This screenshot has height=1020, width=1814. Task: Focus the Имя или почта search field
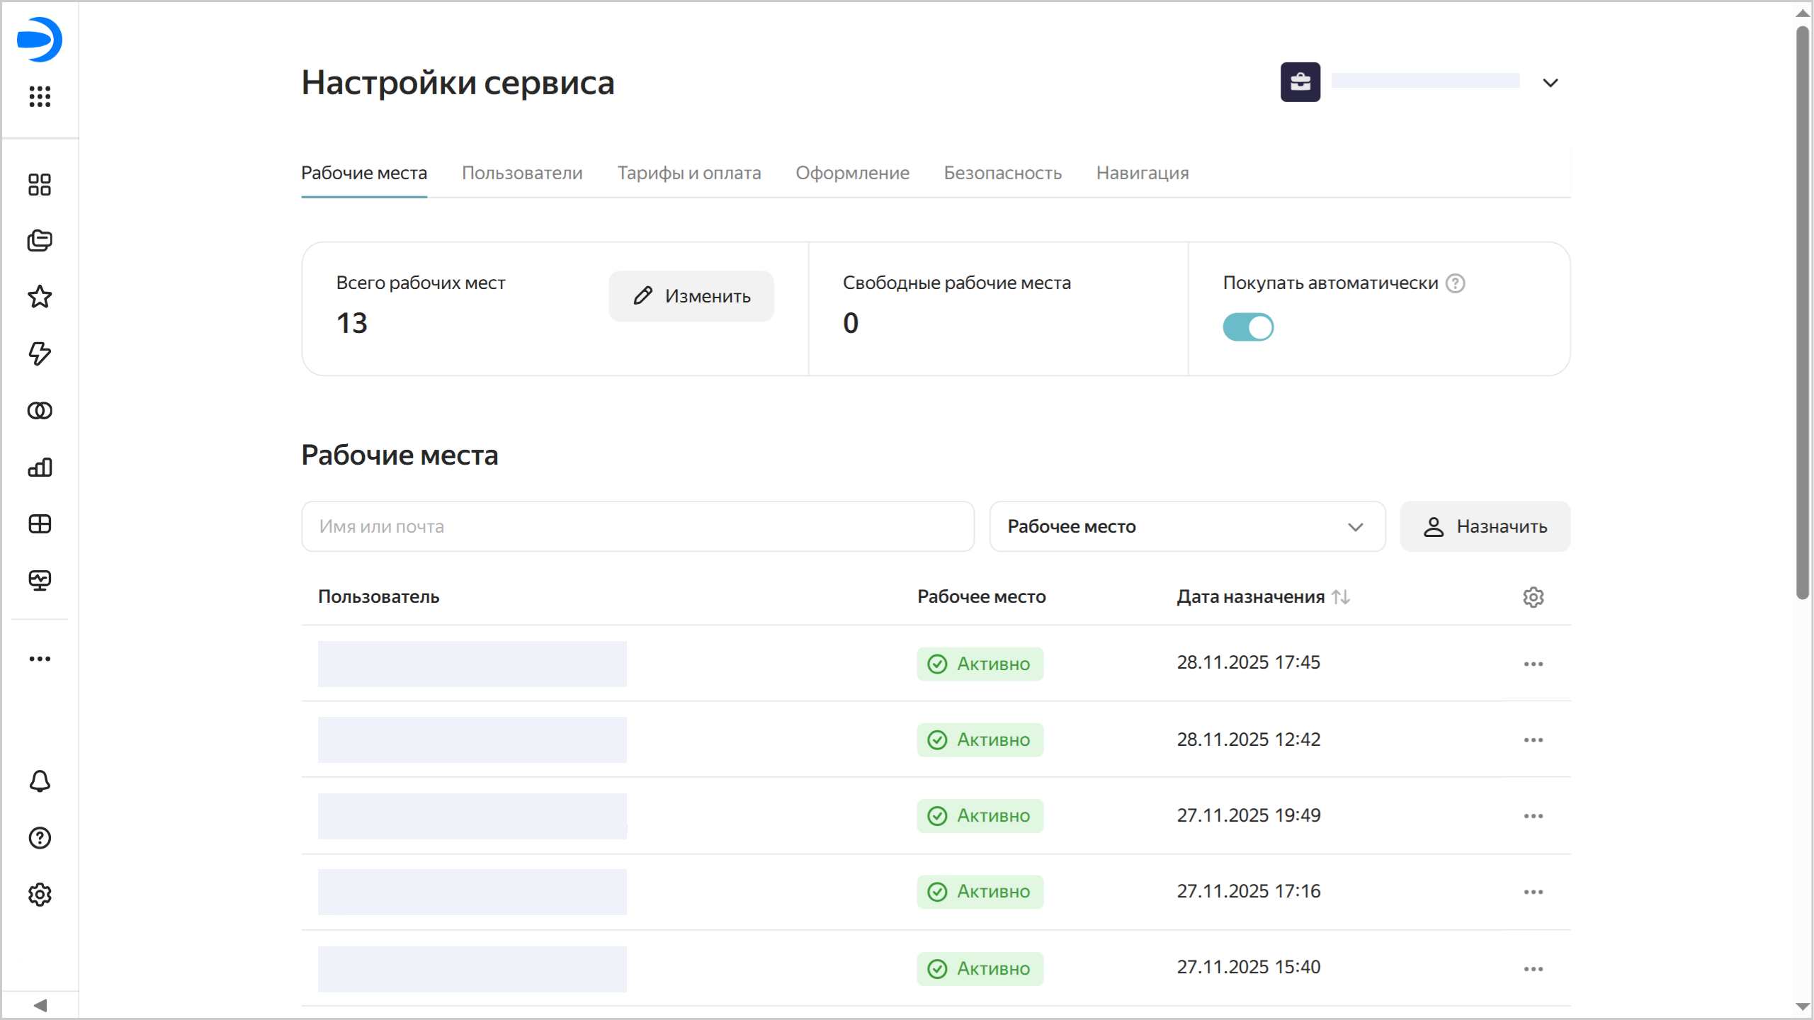[x=637, y=526]
